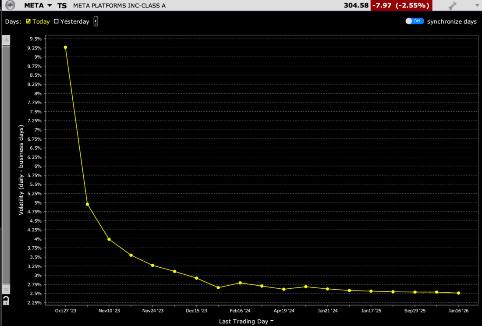Select the Days label row
Viewport: 482px width, 326px height.
[x=12, y=21]
